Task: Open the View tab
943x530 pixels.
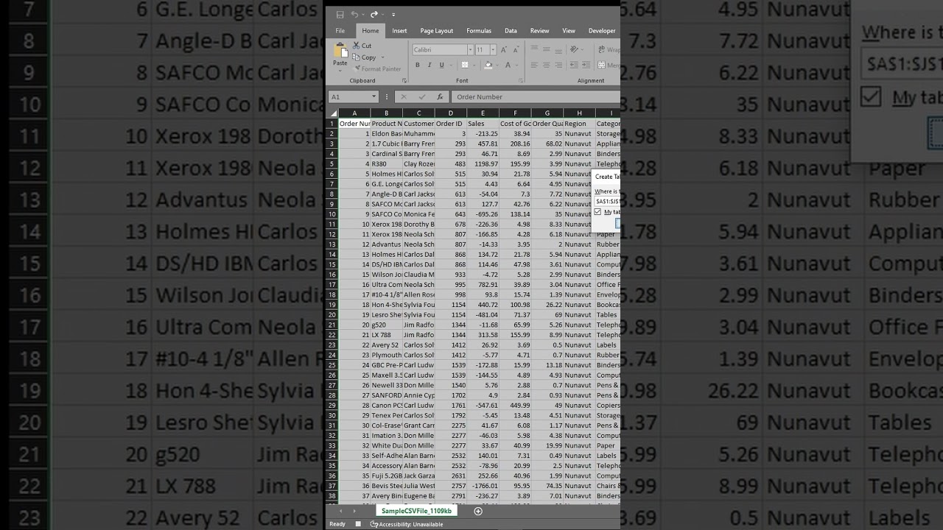Action: pos(569,31)
